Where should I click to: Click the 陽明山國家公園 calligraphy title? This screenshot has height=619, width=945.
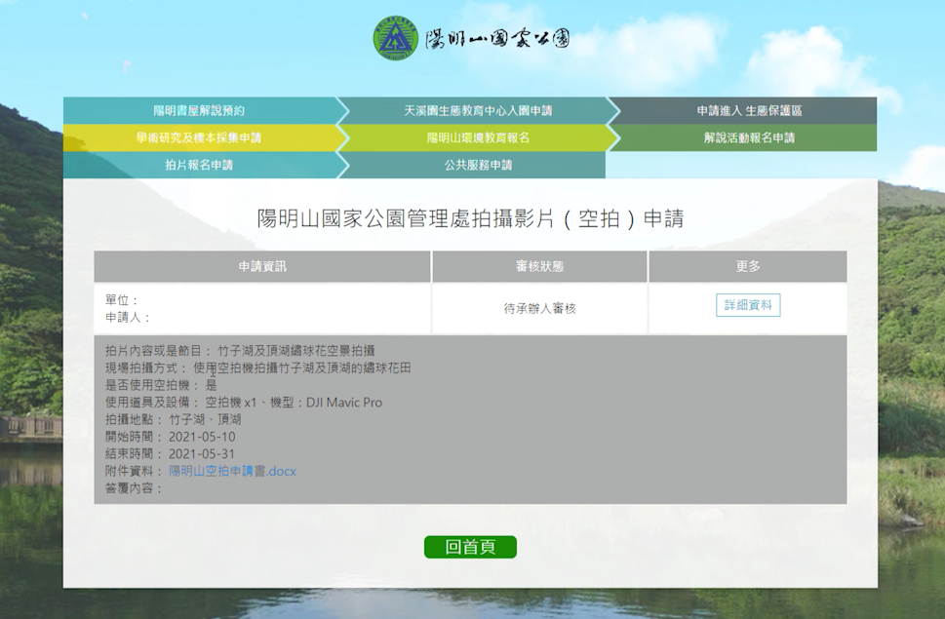point(497,39)
